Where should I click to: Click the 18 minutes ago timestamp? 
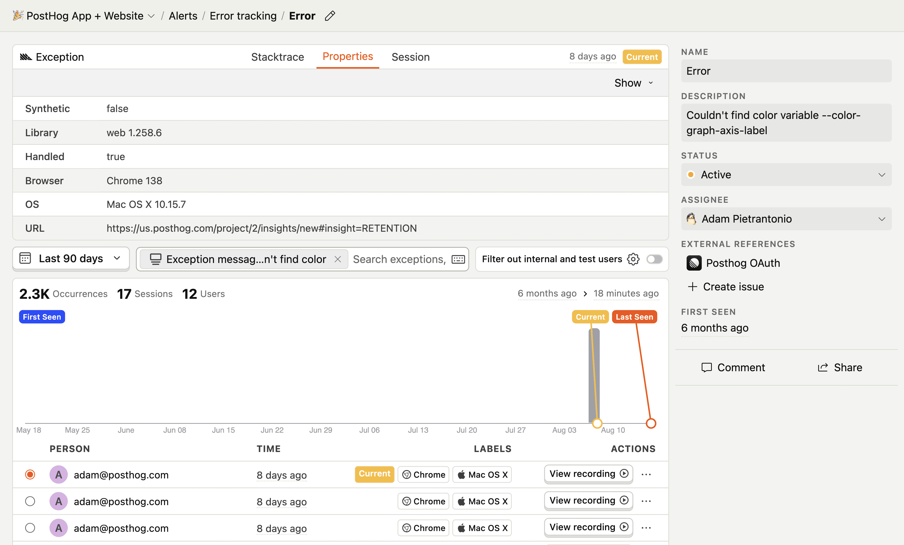tap(626, 293)
